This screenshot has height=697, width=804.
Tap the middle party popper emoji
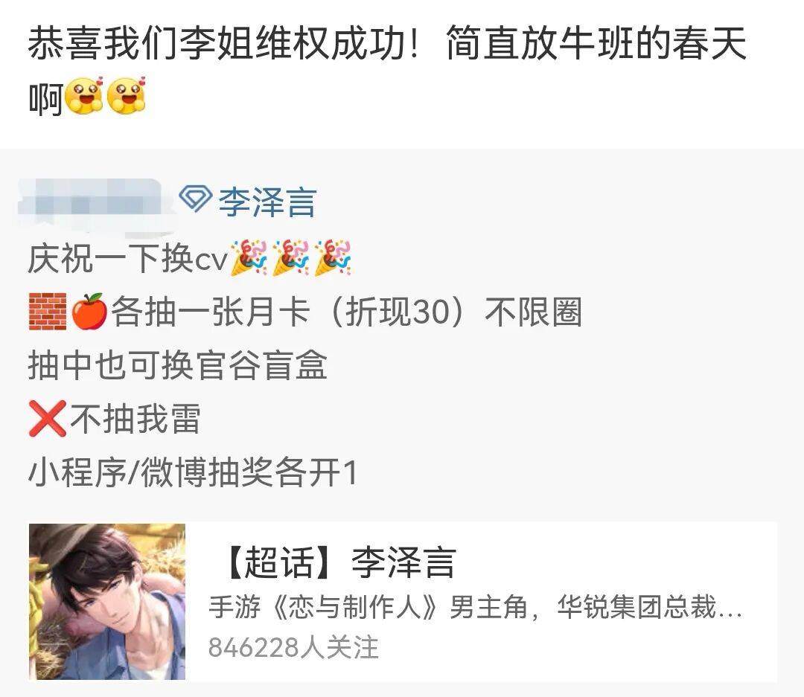291,258
